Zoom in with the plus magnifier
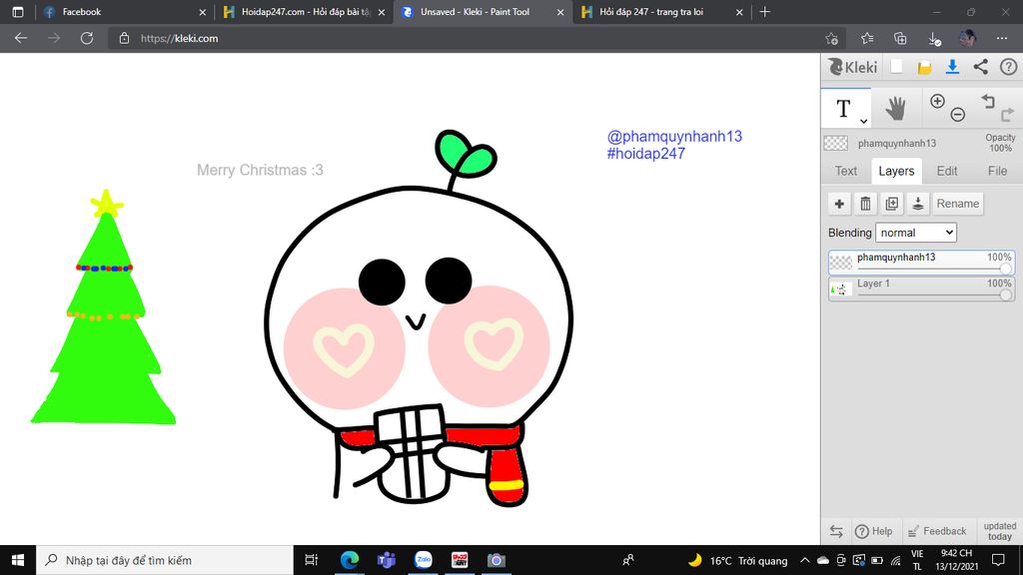The width and height of the screenshot is (1023, 575). [937, 101]
